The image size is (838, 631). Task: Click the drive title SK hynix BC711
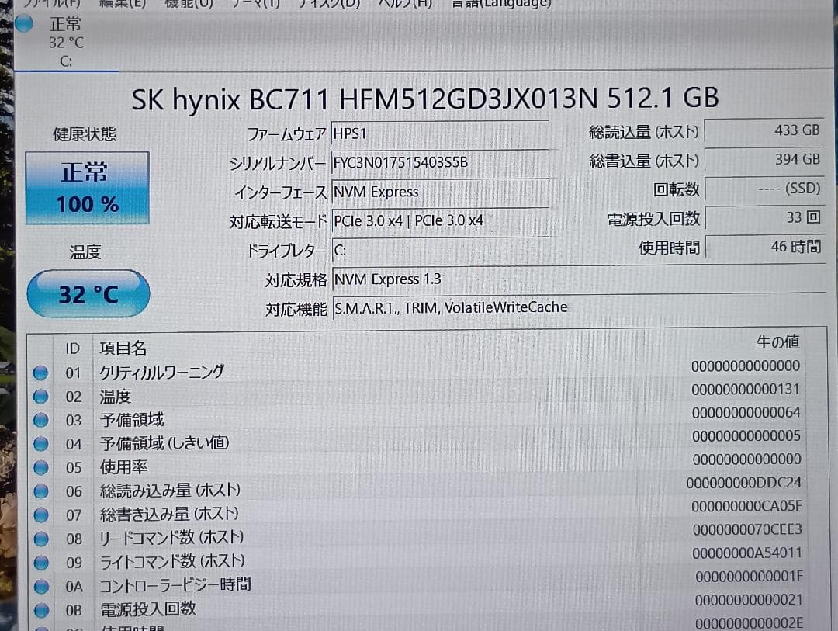425,99
